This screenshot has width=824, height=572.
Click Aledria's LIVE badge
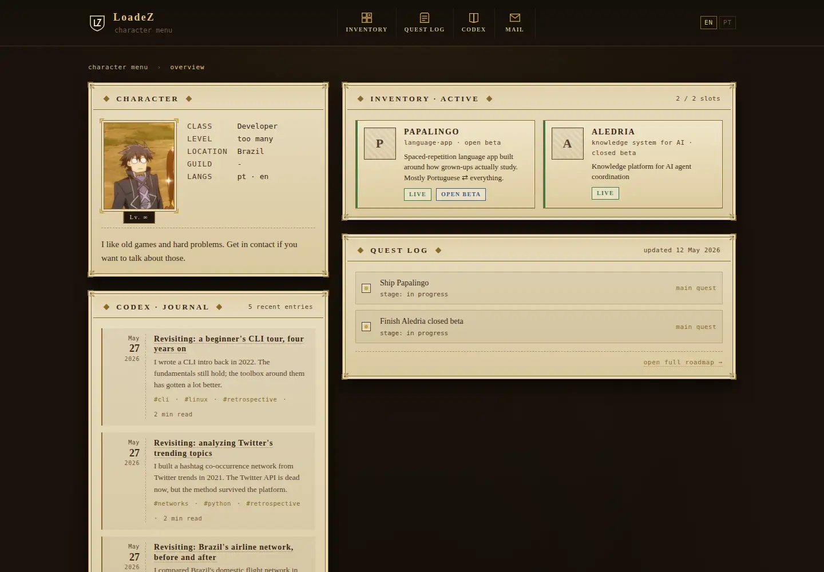click(605, 193)
